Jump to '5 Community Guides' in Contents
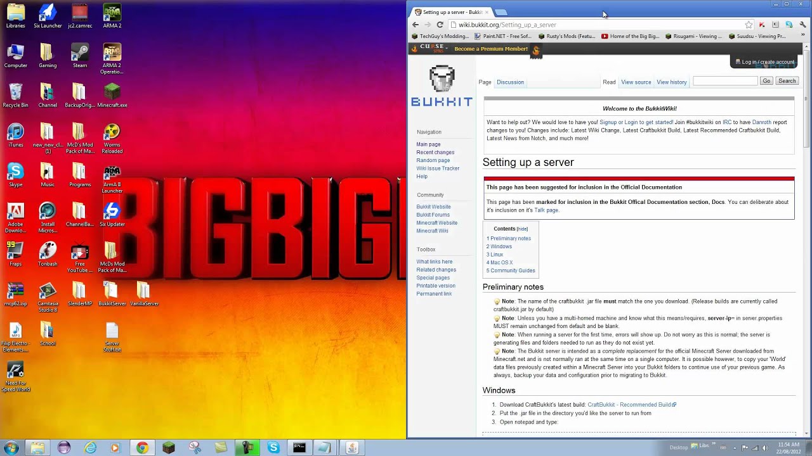Image resolution: width=812 pixels, height=456 pixels. 511,271
